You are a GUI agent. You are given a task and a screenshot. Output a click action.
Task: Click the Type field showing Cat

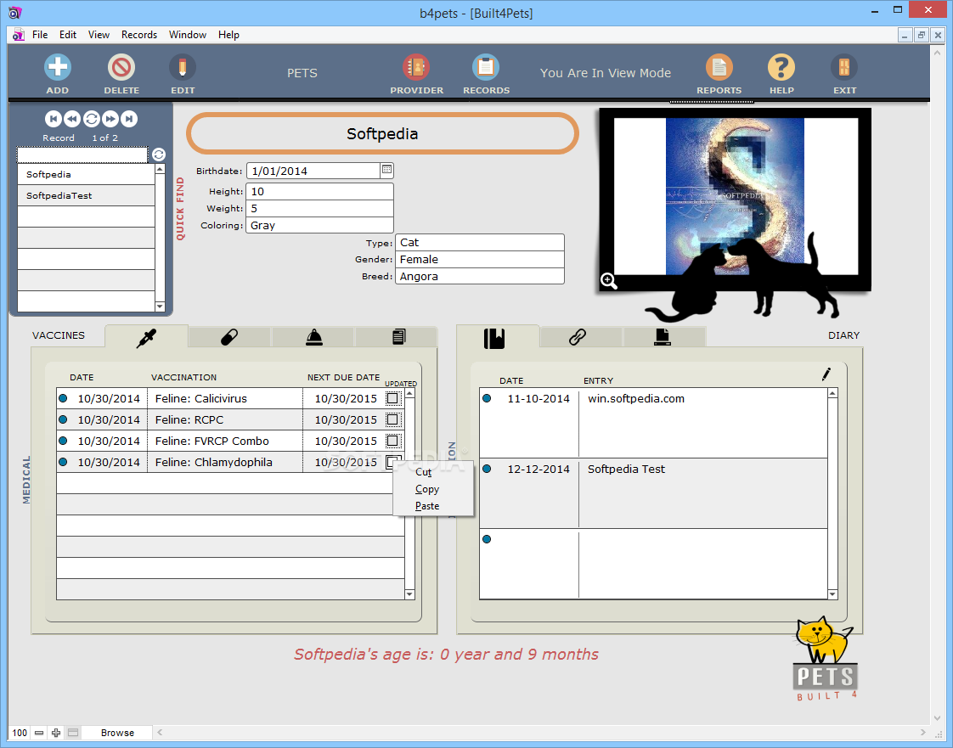480,243
